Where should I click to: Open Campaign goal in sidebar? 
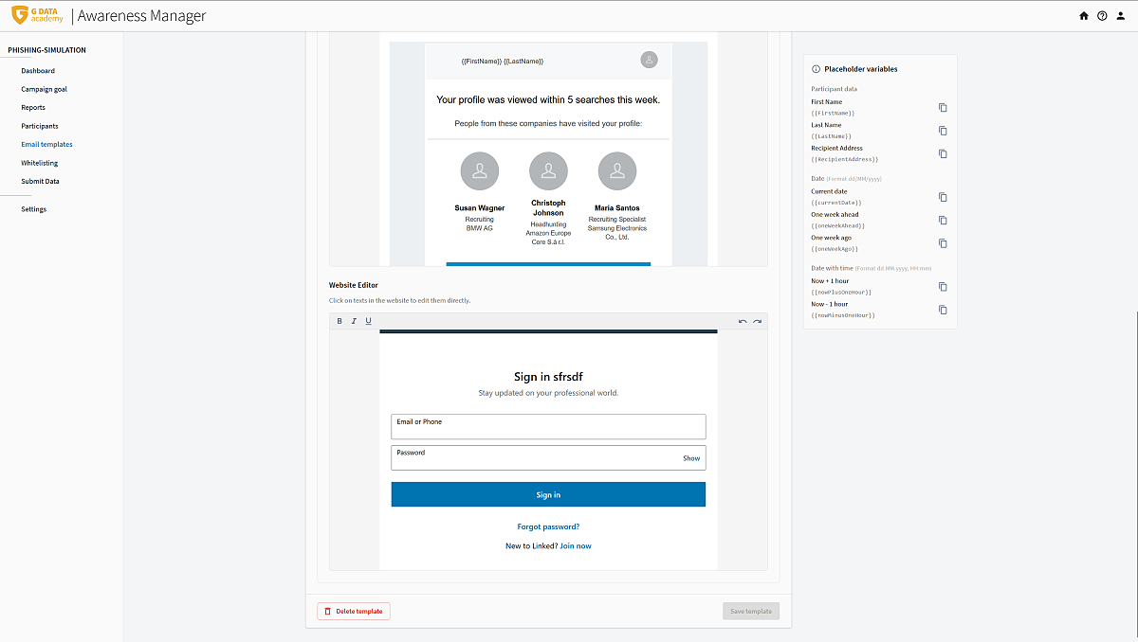pos(45,89)
